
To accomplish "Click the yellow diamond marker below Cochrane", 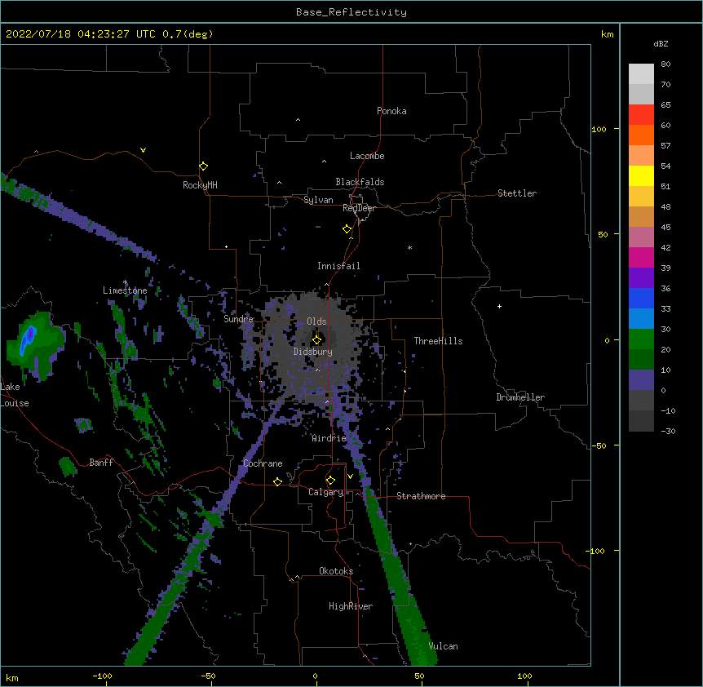I will click(x=277, y=481).
